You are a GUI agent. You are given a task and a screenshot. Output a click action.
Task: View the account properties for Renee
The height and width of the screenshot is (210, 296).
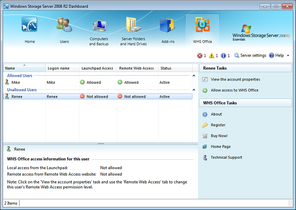(x=235, y=79)
